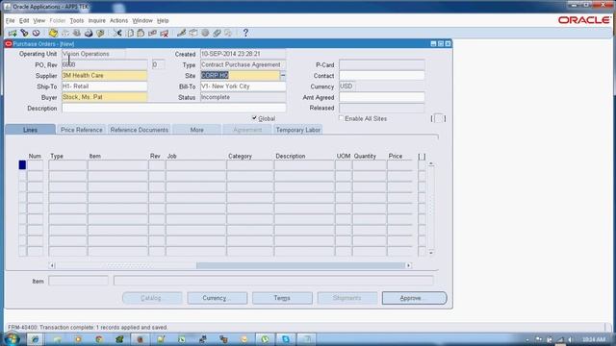616x346 pixels.
Task: Click the Buyer field Stock, Ms. Pat
Action: (x=105, y=97)
